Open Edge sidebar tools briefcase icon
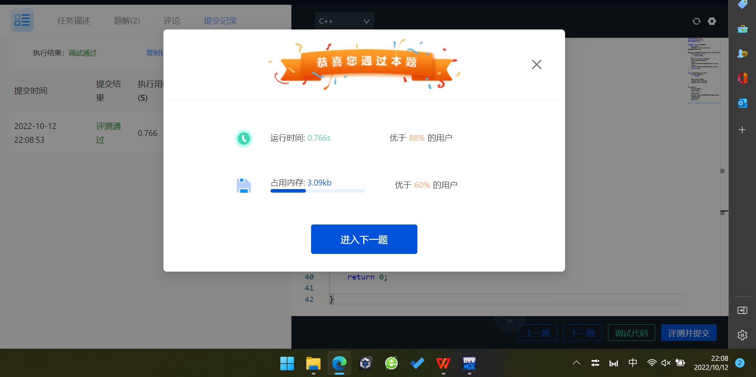Screen dimensions: 756x377 742,29
